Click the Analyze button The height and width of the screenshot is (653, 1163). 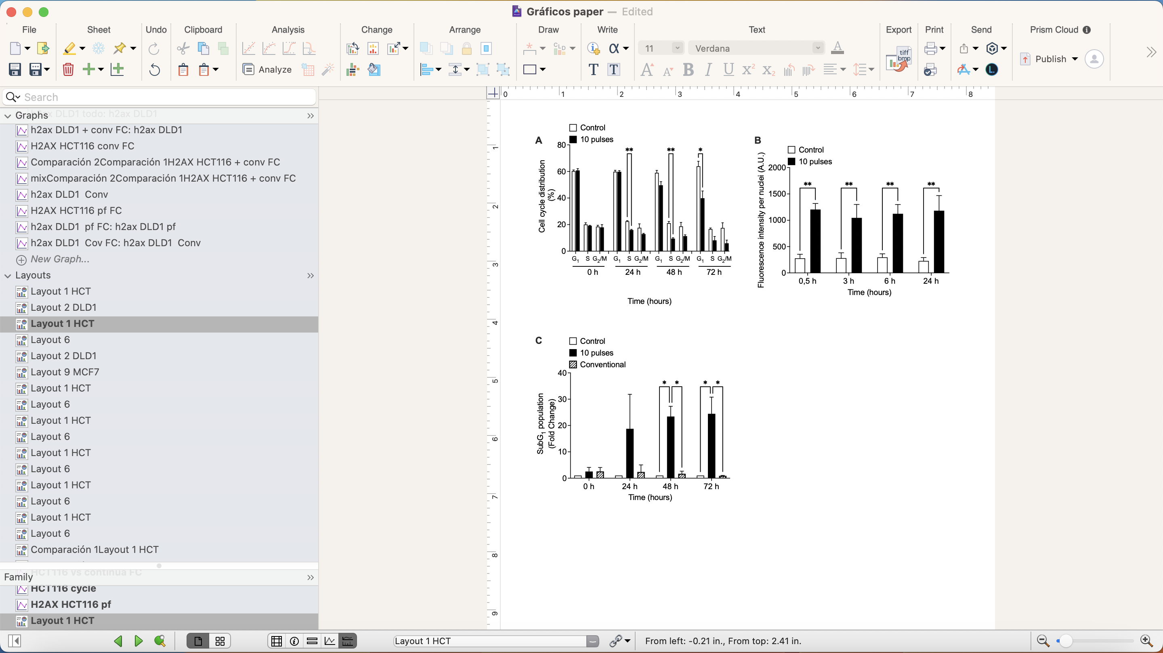click(267, 69)
